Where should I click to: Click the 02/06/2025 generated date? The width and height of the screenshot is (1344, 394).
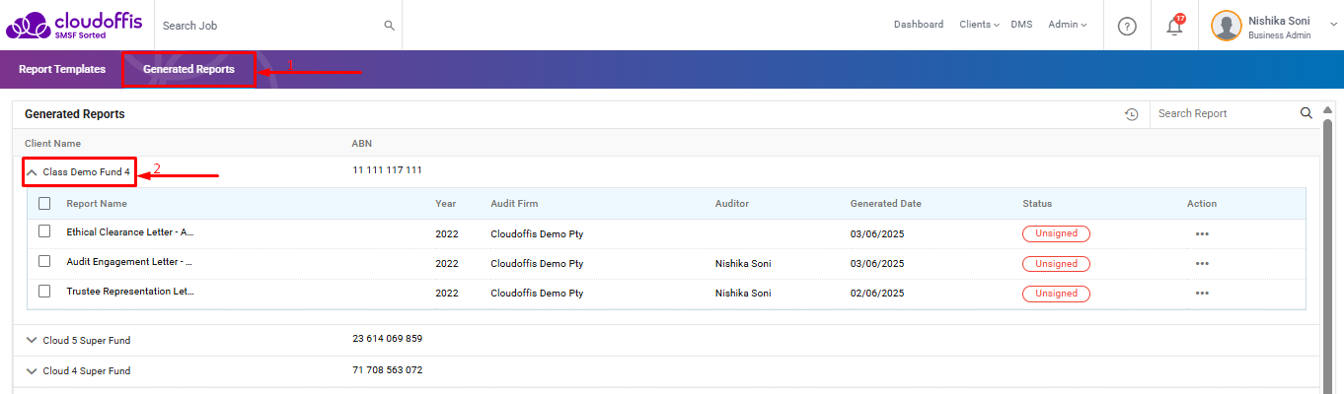(877, 294)
